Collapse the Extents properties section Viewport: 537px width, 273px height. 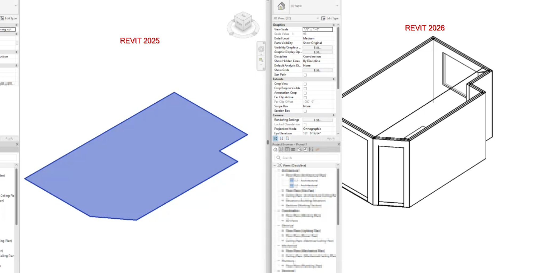click(333, 79)
